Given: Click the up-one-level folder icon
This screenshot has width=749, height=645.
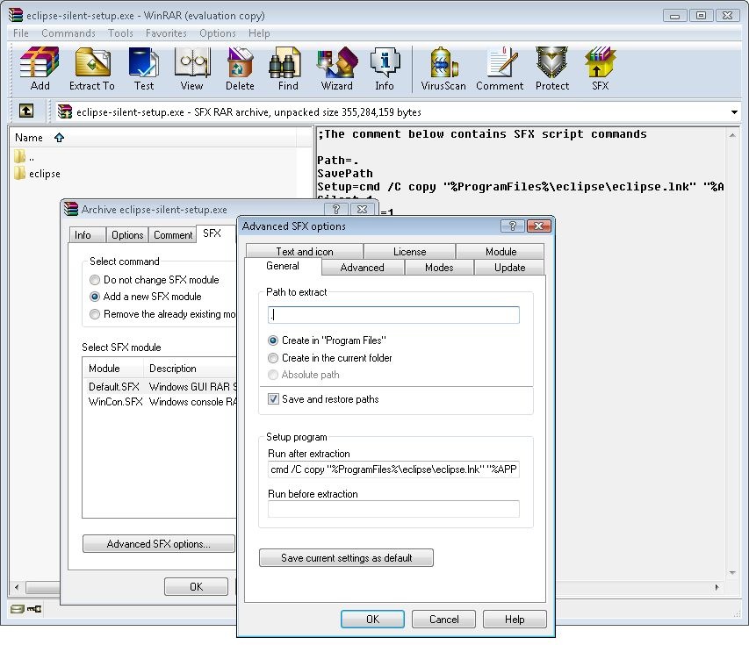Looking at the screenshot, I should (x=25, y=111).
